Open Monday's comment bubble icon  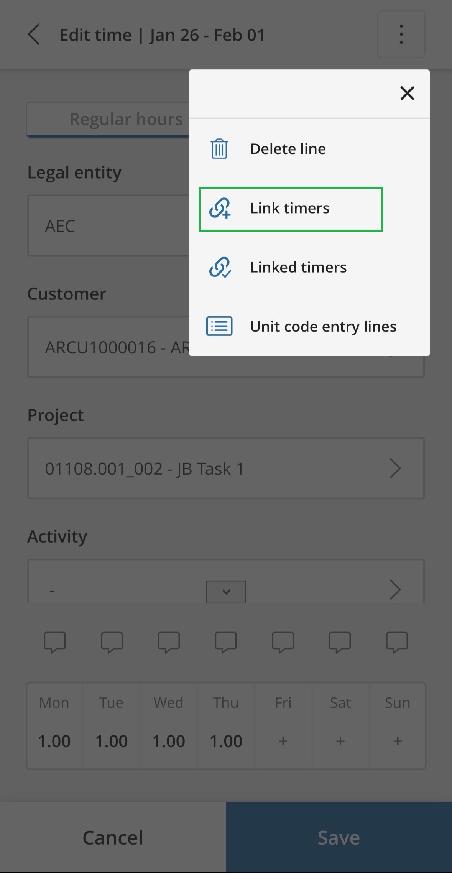pyautogui.click(x=55, y=642)
